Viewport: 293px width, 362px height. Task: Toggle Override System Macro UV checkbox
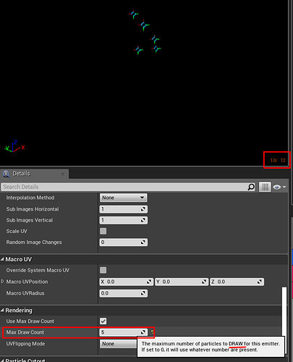tap(103, 270)
